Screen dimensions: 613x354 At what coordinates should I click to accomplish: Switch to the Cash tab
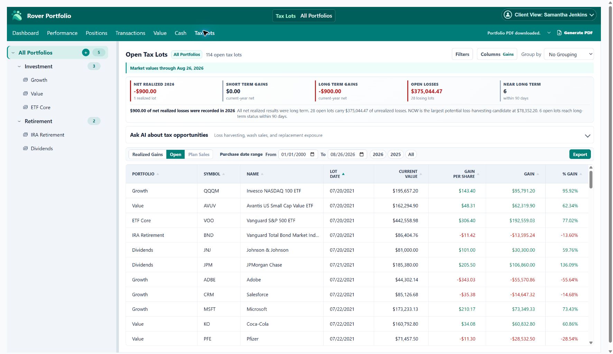click(x=180, y=33)
